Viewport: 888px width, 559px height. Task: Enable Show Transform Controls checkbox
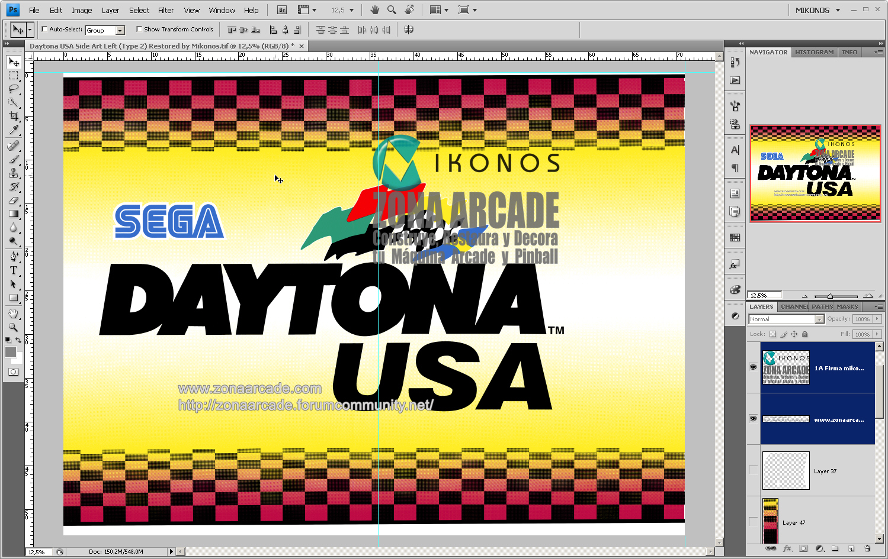click(x=139, y=29)
